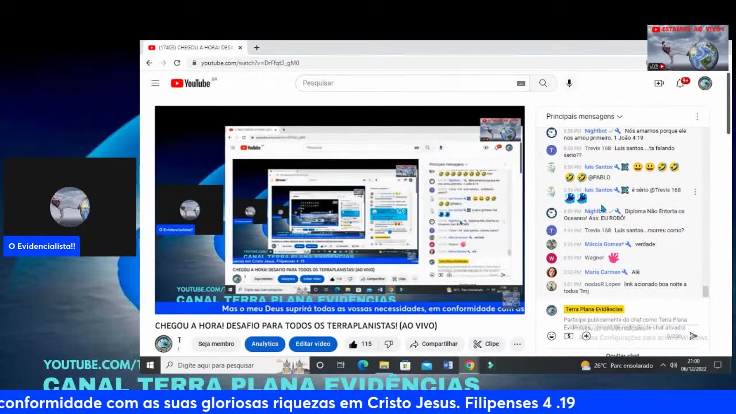This screenshot has width=736, height=414.
Task: Hide chat via Ocultar chat
Action: (623, 355)
